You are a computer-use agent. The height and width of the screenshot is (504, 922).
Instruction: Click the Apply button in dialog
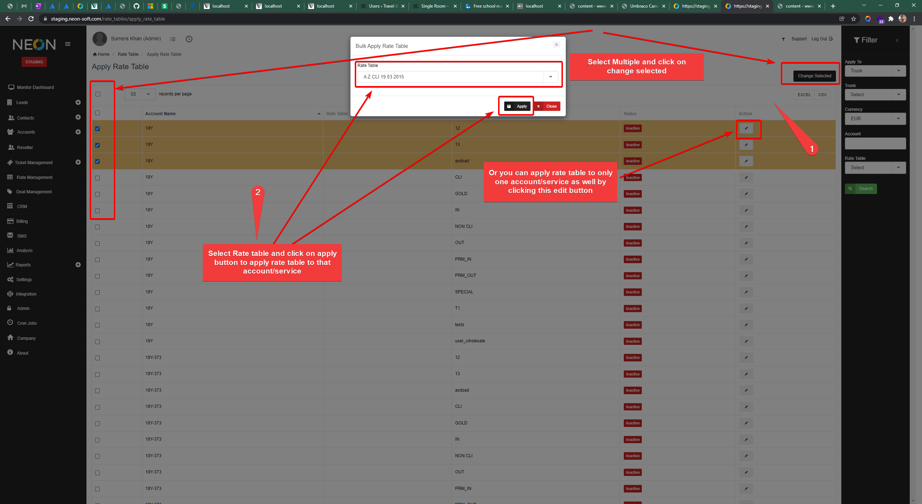pyautogui.click(x=517, y=106)
